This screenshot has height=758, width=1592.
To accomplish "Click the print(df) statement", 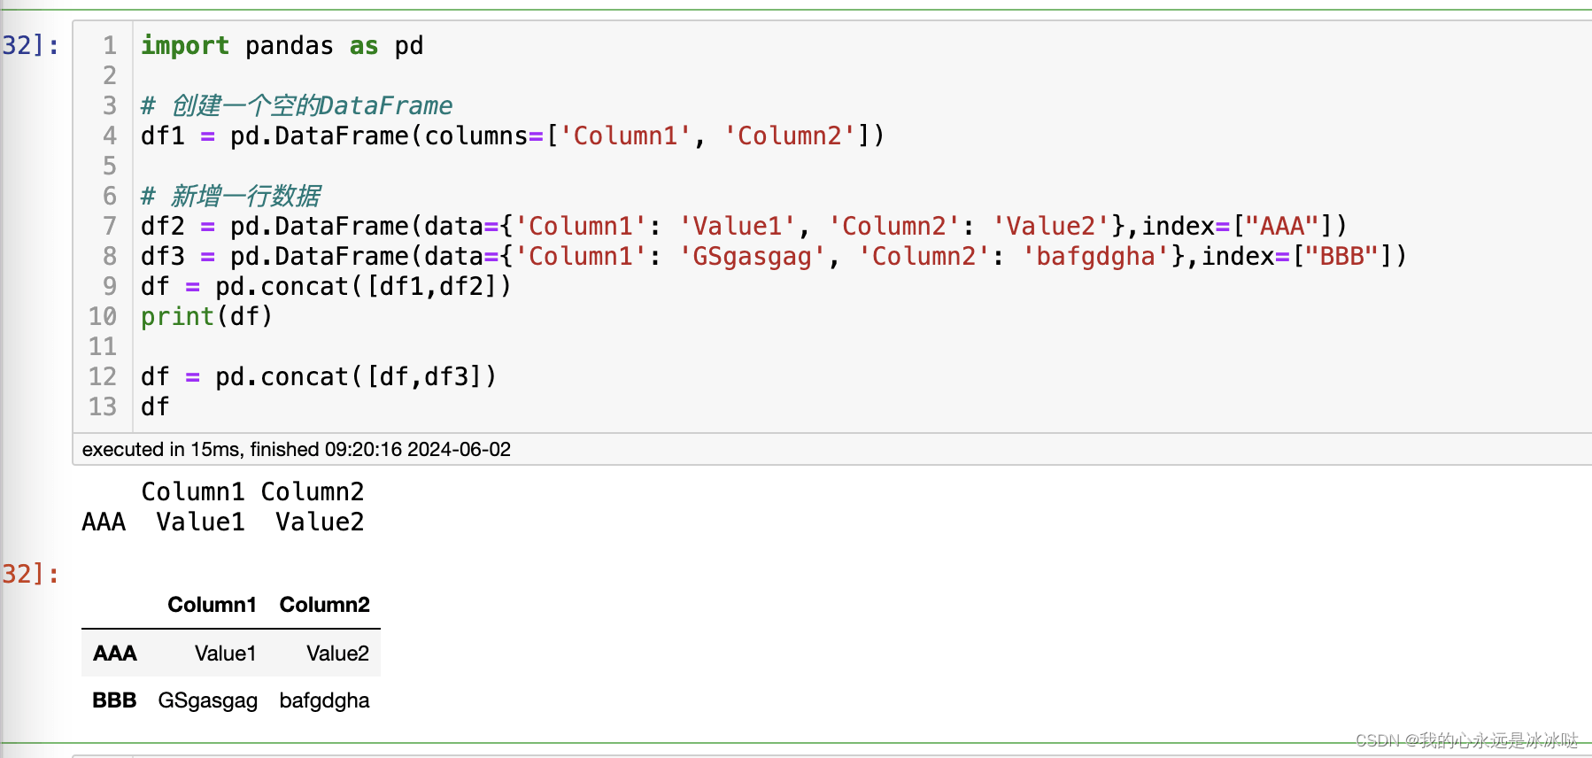I will click(206, 317).
